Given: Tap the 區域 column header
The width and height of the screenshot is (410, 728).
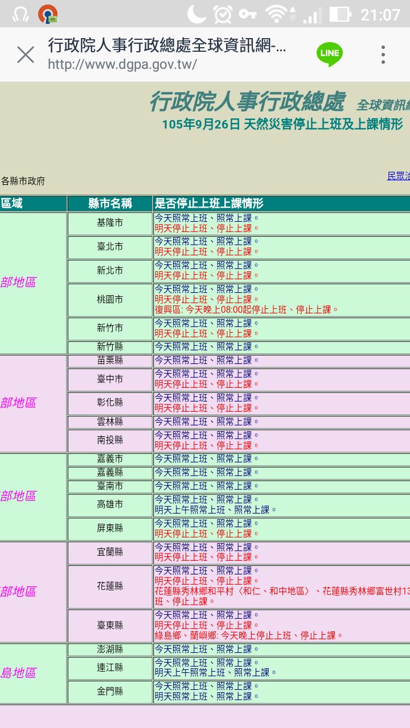Looking at the screenshot, I should [x=33, y=204].
